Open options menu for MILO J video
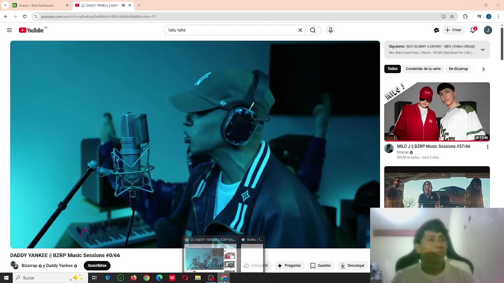This screenshot has width=504, height=283. coord(487,147)
